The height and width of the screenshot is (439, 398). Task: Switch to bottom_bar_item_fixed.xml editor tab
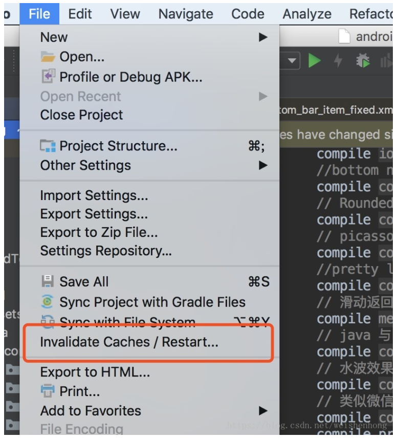337,111
